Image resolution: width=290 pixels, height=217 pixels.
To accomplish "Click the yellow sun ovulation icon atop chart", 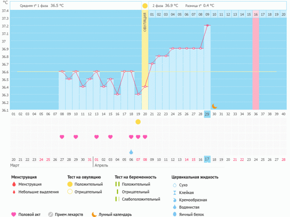I will click(145, 6).
